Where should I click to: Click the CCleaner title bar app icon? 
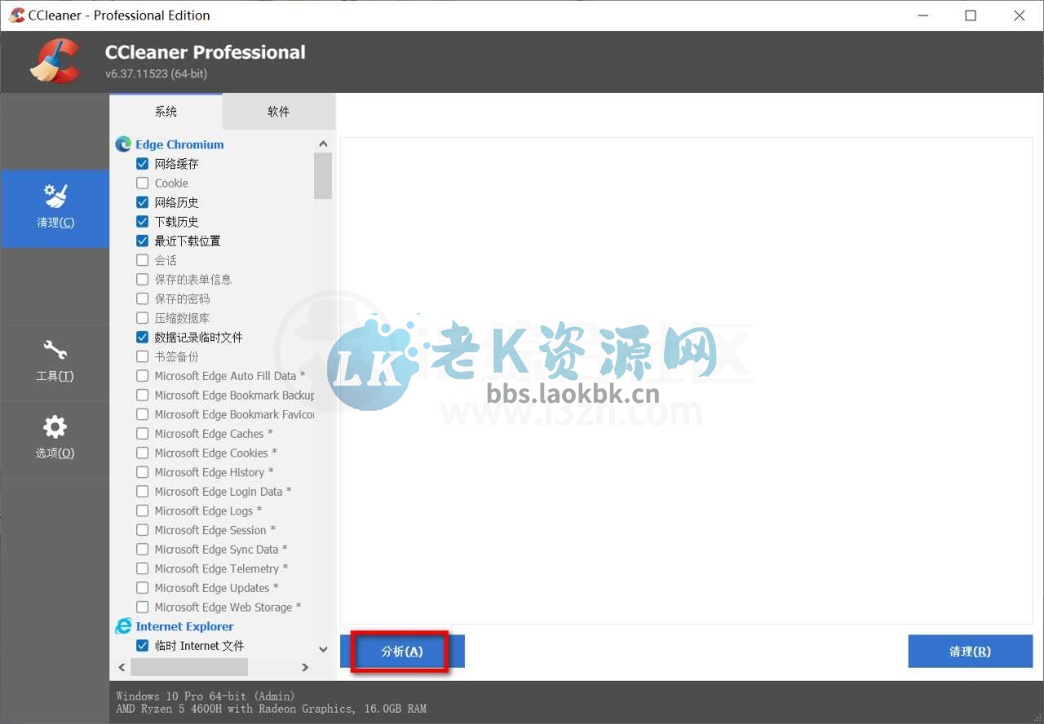[15, 15]
